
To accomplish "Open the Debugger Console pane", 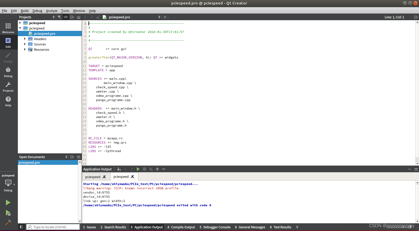I will point(215,227).
